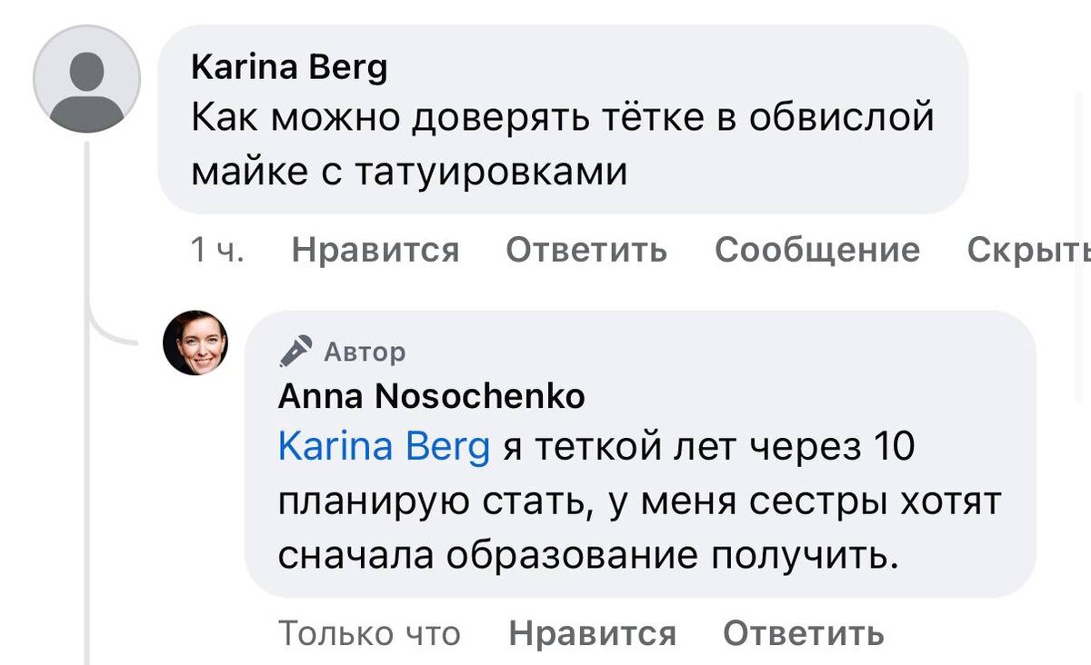Like Anna Nosochenko's reply with Нравится
Image resolution: width=1091 pixels, height=665 pixels.
pyautogui.click(x=592, y=633)
